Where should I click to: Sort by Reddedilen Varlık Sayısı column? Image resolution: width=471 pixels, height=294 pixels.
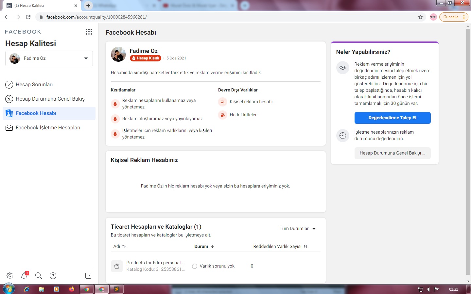coord(280,247)
